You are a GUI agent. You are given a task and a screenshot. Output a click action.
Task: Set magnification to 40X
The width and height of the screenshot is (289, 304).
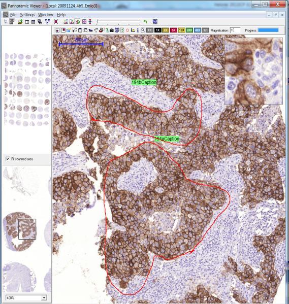pos(198,30)
